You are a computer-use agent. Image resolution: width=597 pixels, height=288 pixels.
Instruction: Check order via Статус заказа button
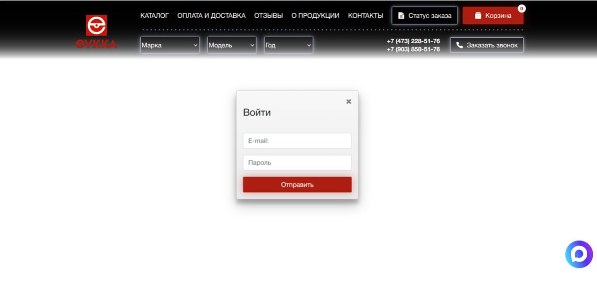(x=424, y=15)
